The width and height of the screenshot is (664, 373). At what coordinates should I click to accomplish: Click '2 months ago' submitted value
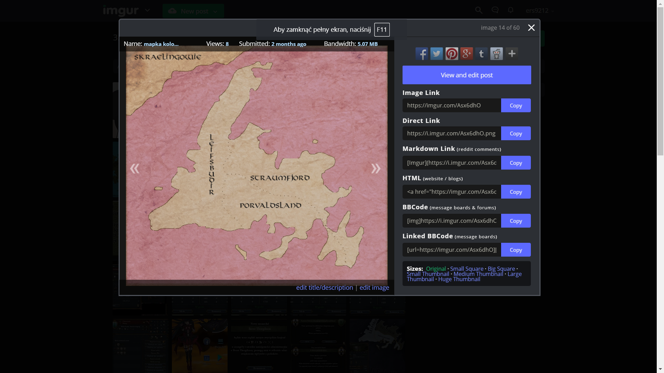(x=289, y=44)
